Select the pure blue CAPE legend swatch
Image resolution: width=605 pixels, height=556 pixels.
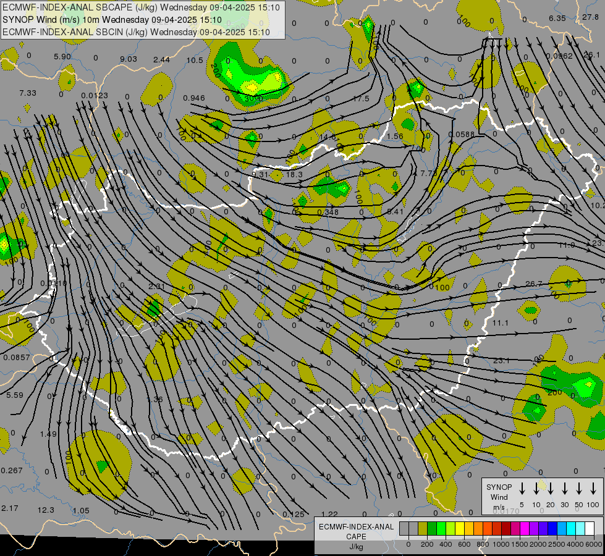(x=552, y=529)
